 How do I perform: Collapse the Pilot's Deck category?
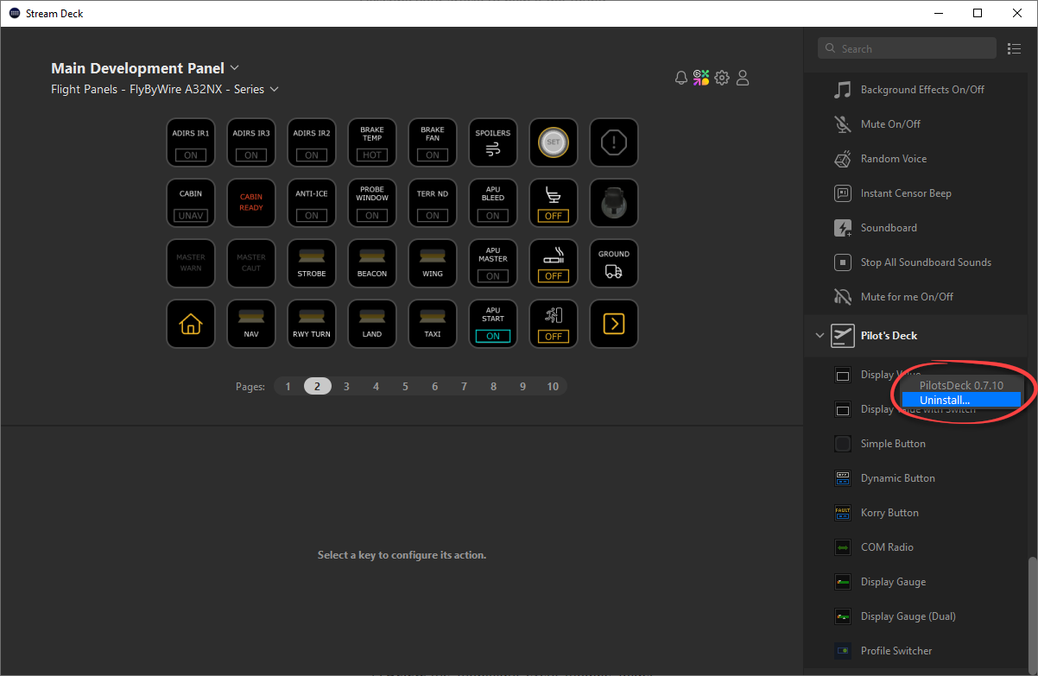pos(820,336)
